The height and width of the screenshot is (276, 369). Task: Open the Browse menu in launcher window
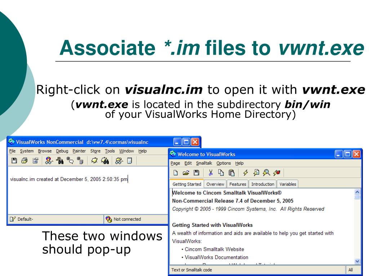point(45,151)
